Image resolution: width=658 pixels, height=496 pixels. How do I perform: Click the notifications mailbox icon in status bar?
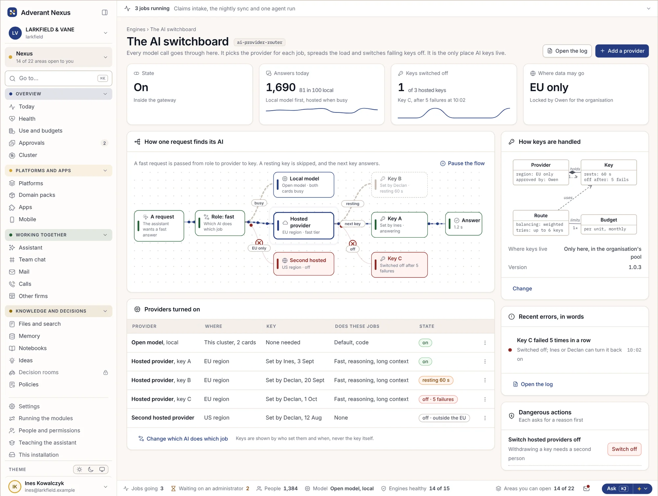tap(586, 488)
